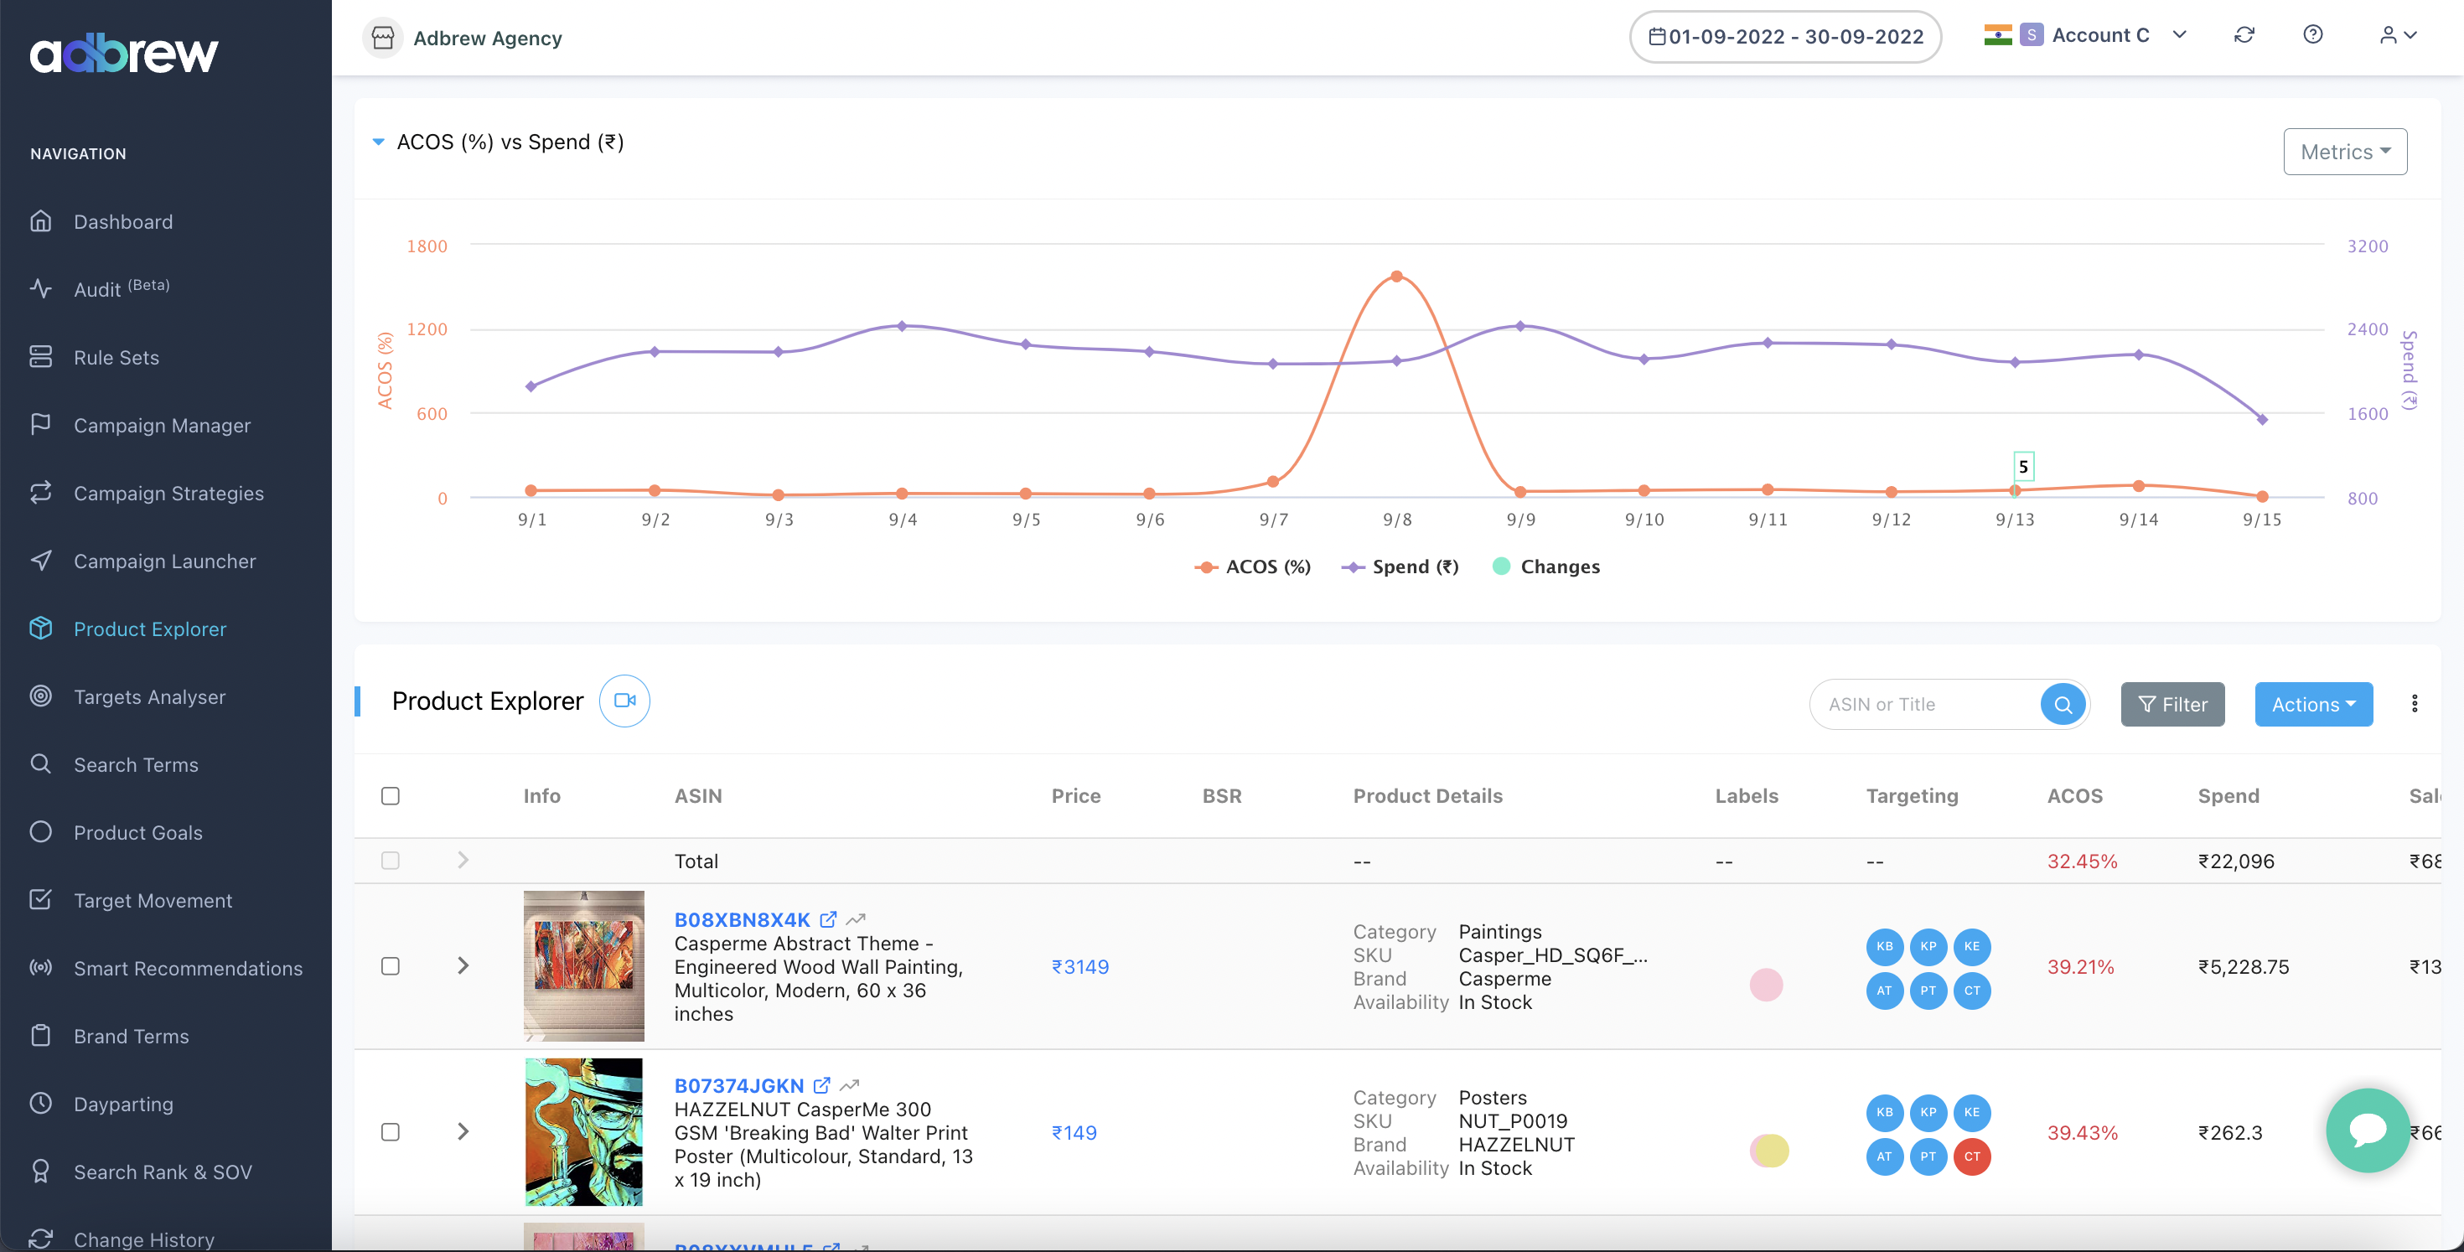Image resolution: width=2464 pixels, height=1252 pixels.
Task: Go to Change History in sidebar
Action: click(x=143, y=1239)
